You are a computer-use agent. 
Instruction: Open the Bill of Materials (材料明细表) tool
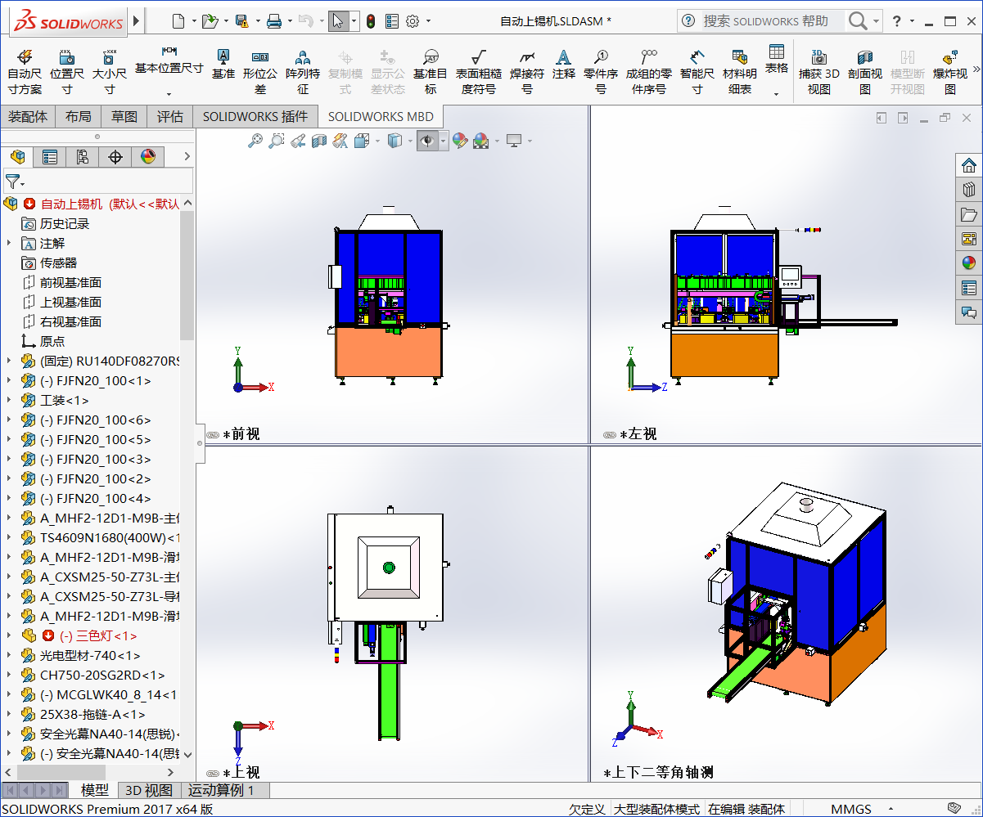click(x=740, y=72)
